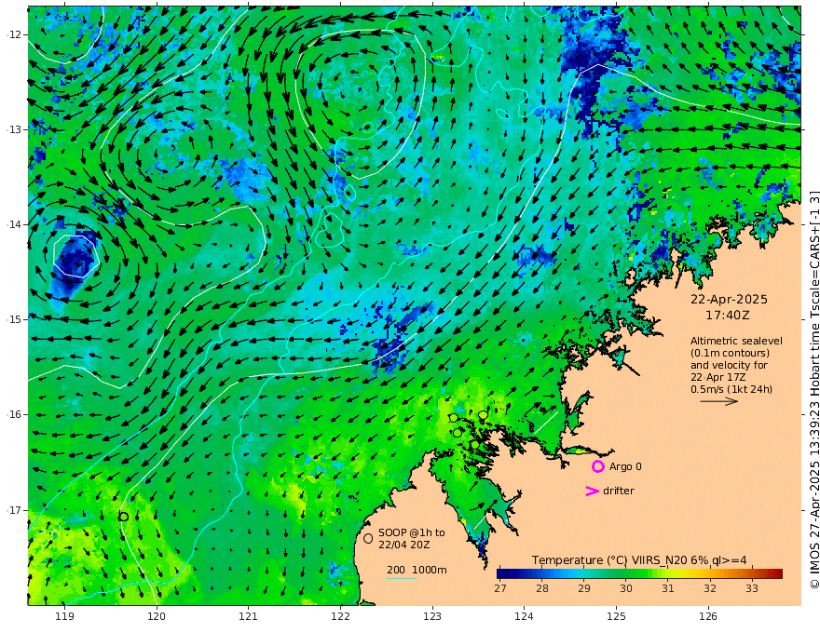This screenshot has height=633, width=820.
Task: Click longitude axis label 121
Action: point(248,616)
